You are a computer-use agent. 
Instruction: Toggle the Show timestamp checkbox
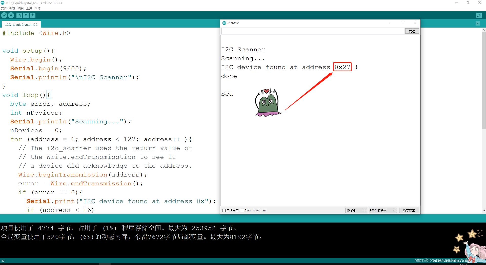pos(242,210)
